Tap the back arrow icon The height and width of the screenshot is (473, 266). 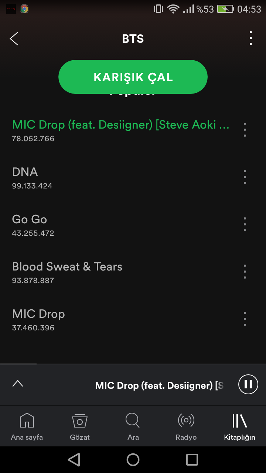click(x=14, y=38)
